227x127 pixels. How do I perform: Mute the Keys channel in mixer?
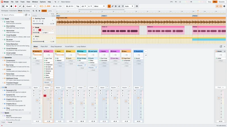[67, 91]
